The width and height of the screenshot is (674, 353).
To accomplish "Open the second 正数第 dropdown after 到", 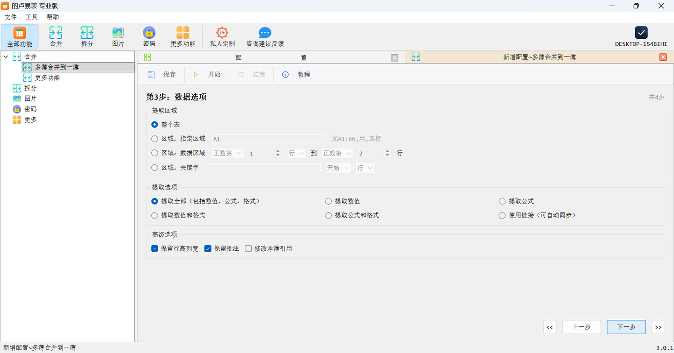I will point(337,153).
